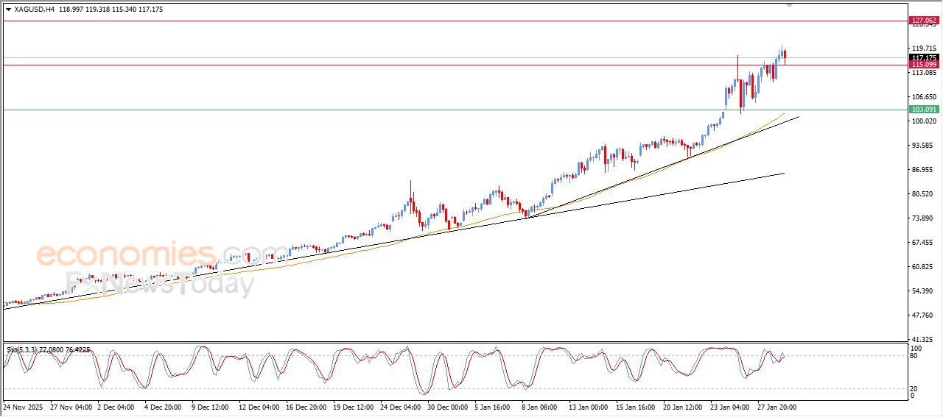
Task: Click the 8 Jan 08:00 time label
Action: coord(540,407)
